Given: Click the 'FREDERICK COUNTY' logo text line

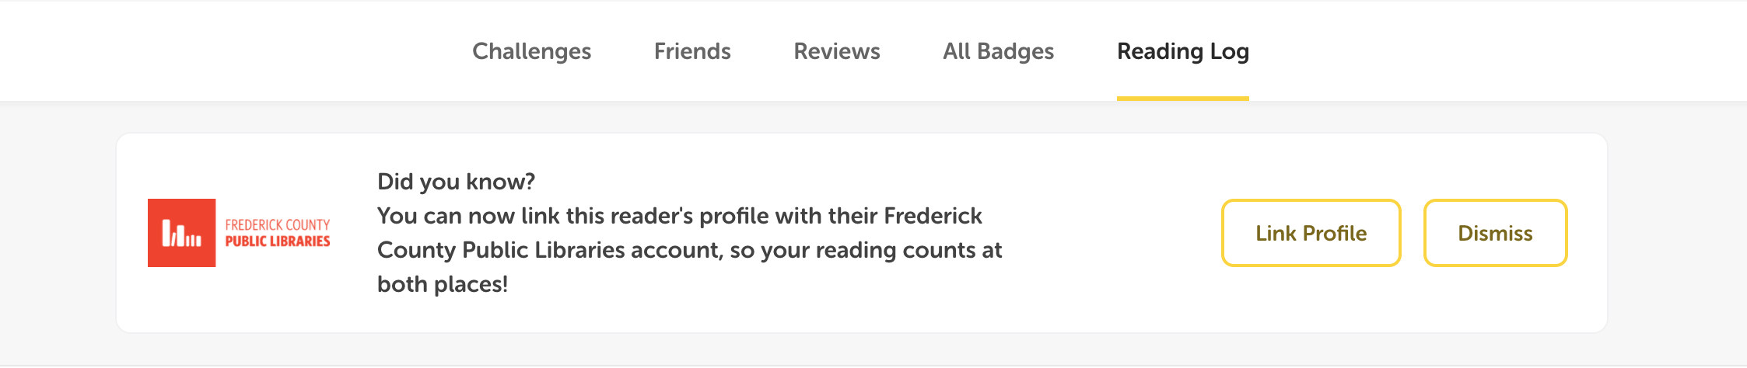Looking at the screenshot, I should tap(278, 224).
